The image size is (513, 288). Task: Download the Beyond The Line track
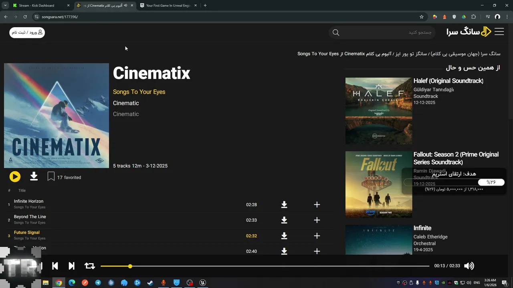(284, 220)
